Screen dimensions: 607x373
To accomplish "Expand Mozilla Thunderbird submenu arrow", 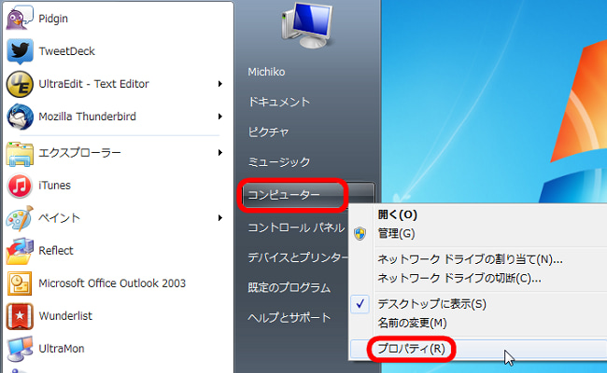I will click(x=219, y=117).
